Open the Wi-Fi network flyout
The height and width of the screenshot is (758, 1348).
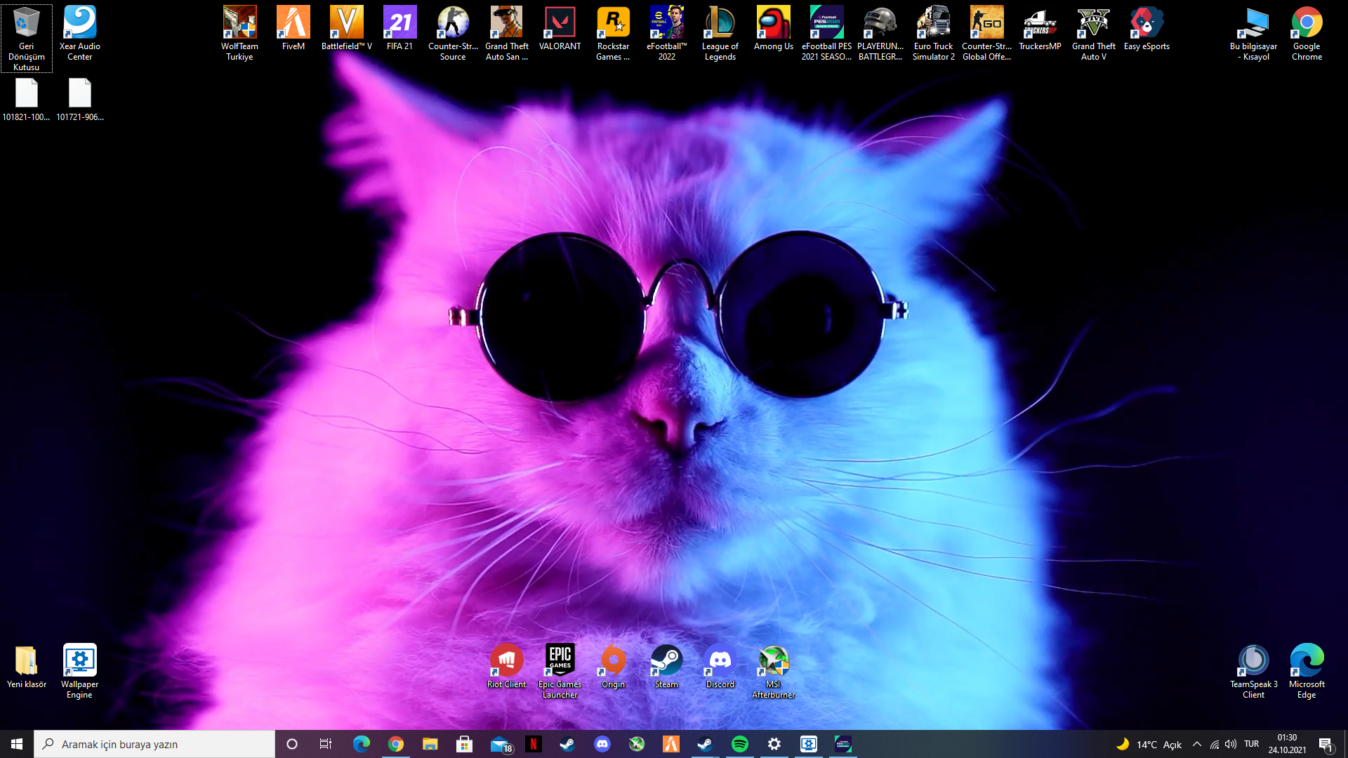click(x=1214, y=744)
